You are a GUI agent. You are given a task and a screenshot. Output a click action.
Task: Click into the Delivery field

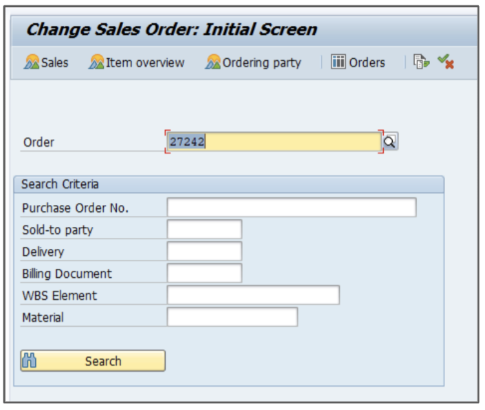pyautogui.click(x=204, y=251)
